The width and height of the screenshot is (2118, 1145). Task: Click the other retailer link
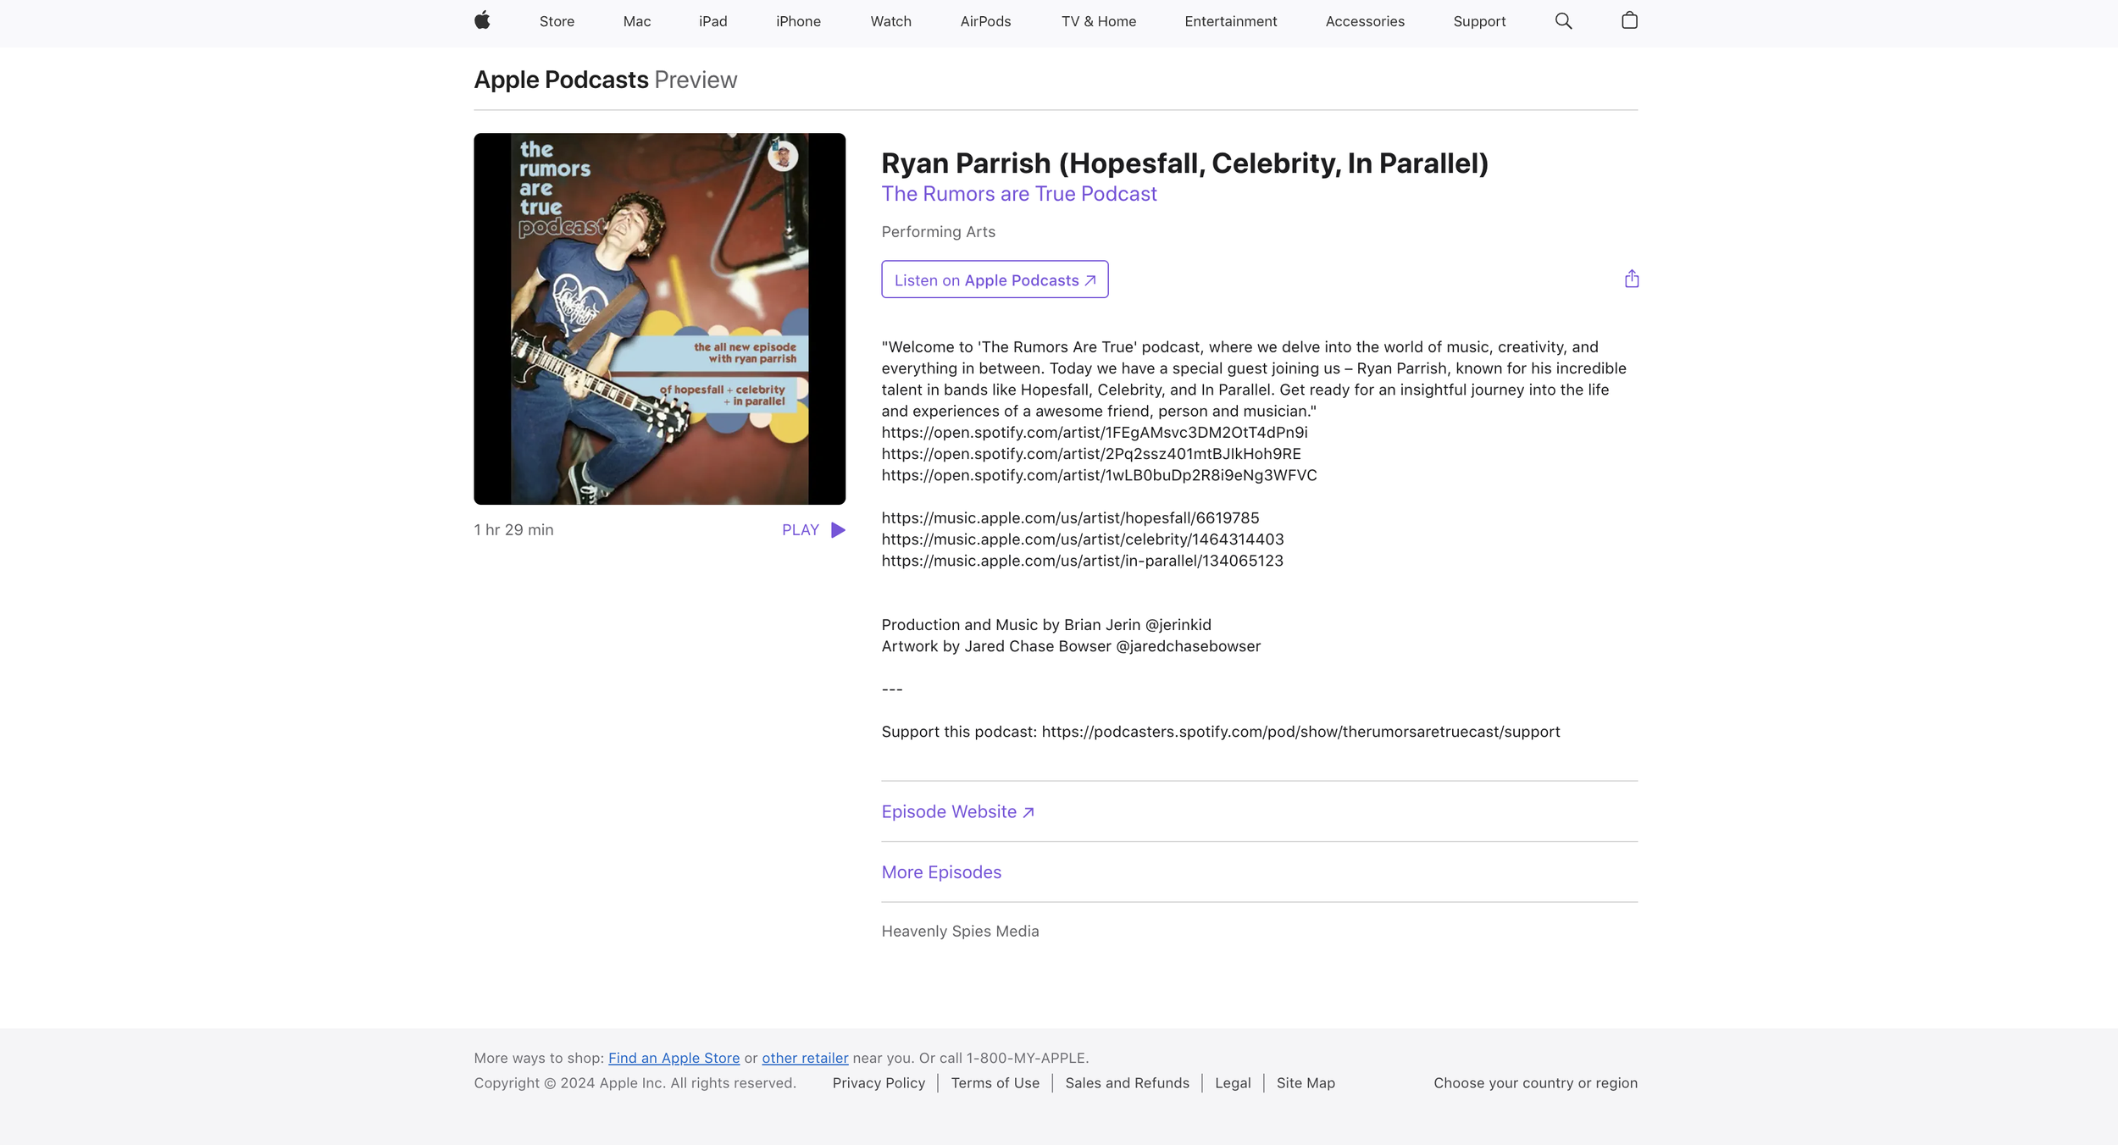[805, 1058]
